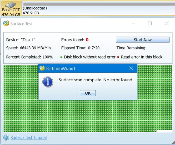Screen dimensions: 175x145
Task: Click the blue help icon beside tutorial link
Action: pos(6,137)
